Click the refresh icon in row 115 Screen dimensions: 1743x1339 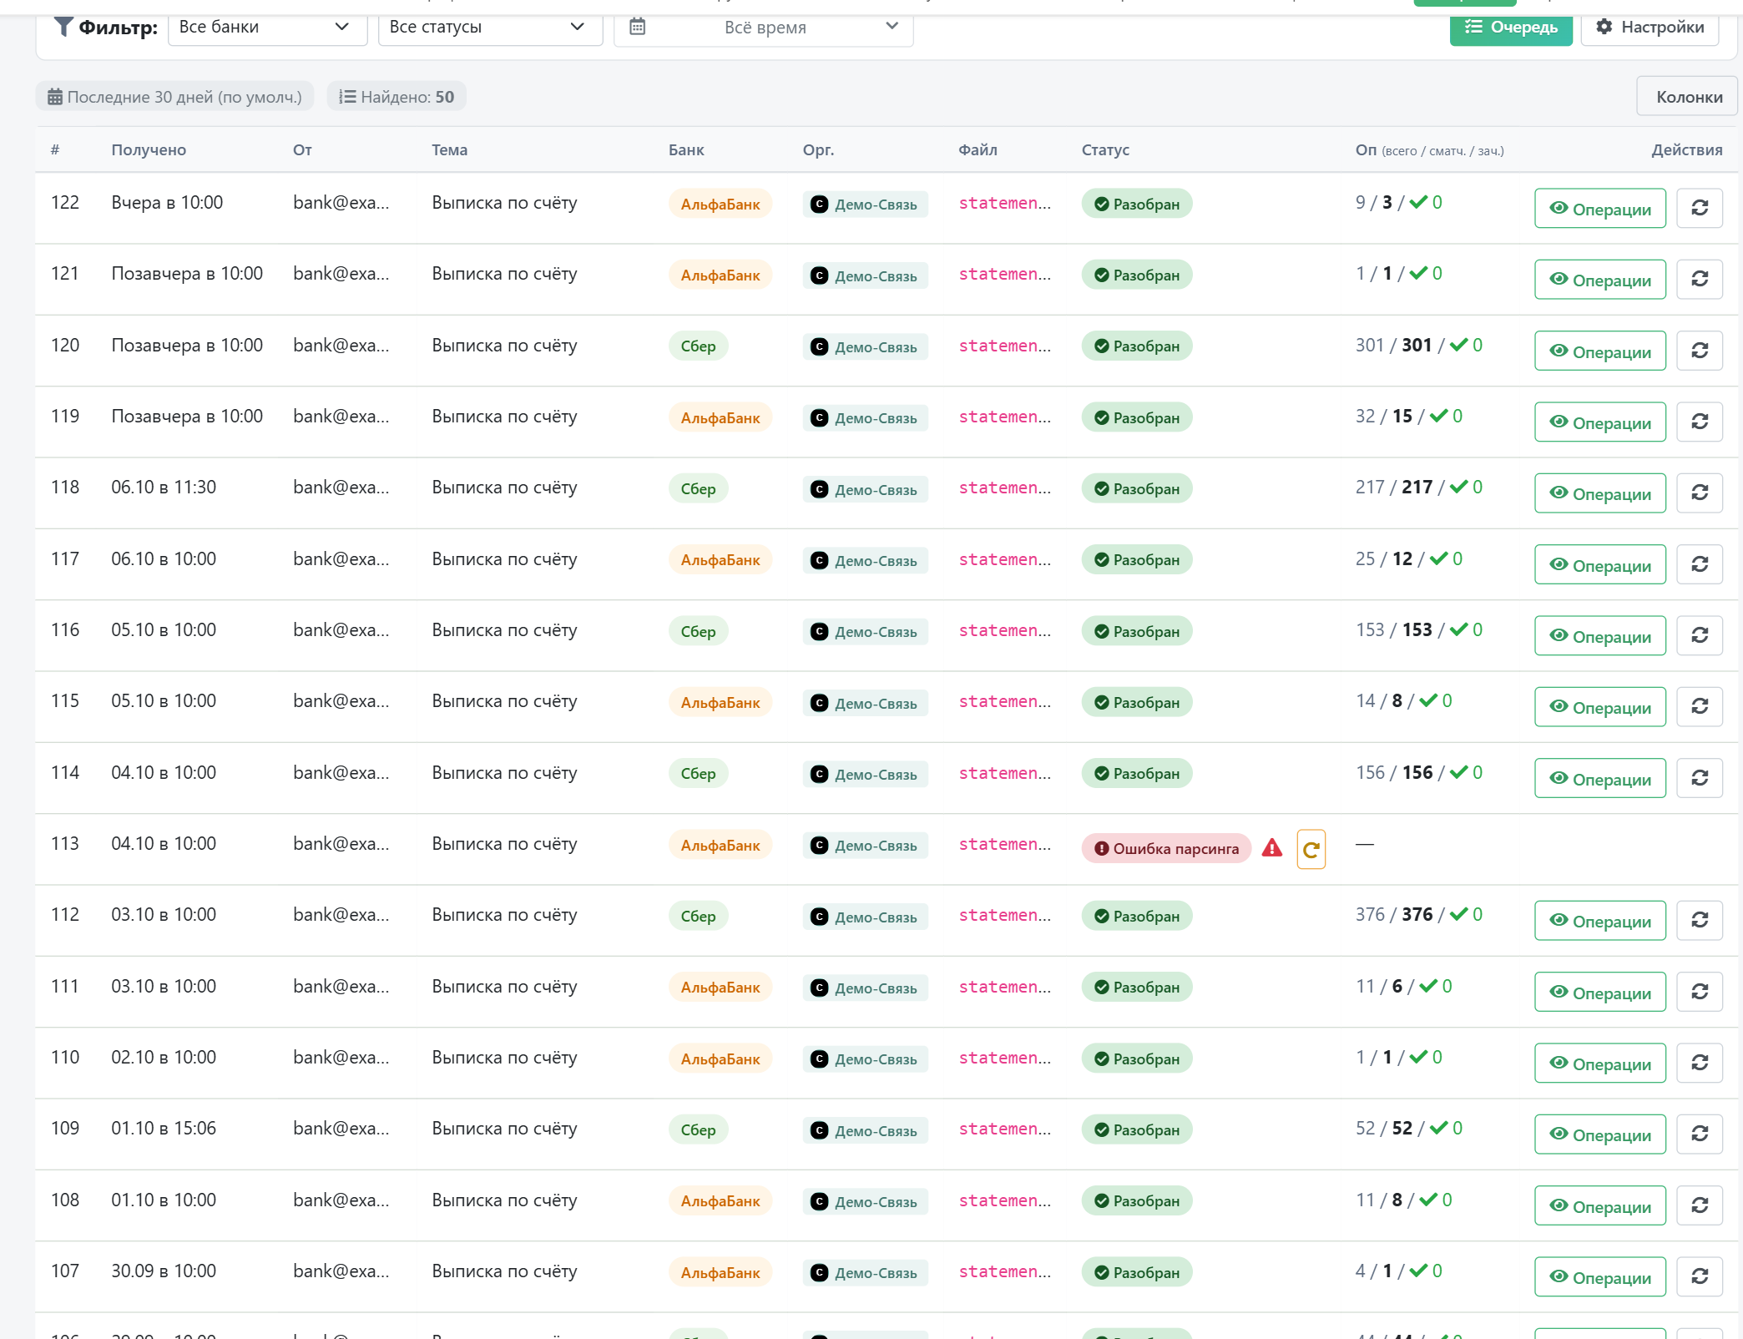(x=1700, y=706)
